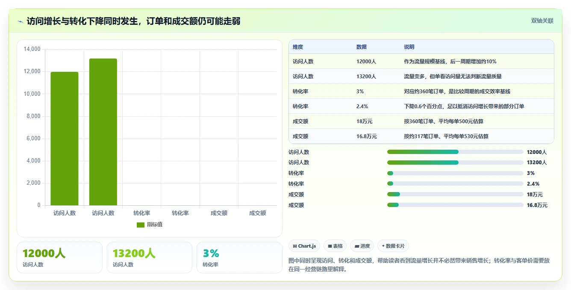The height and width of the screenshot is (290, 571).
Task: Click the 指标值 legend text
Action: [x=155, y=225]
